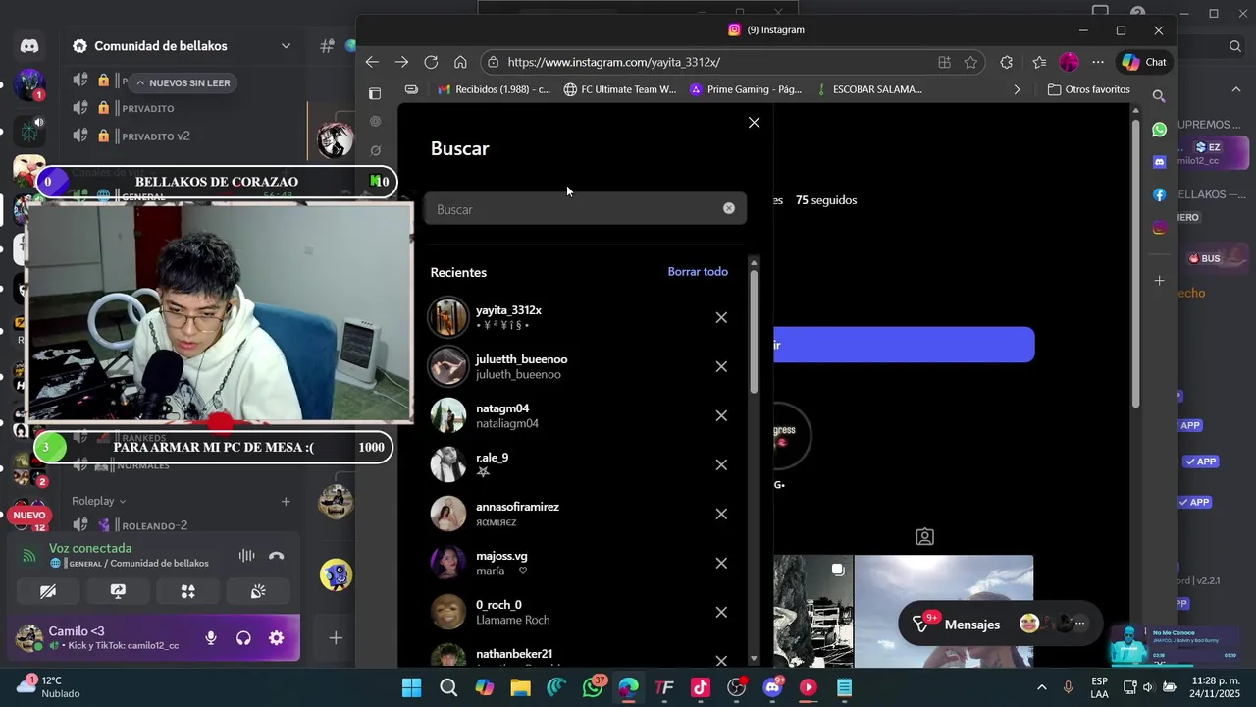Open the Copilot Chat button
1256x707 pixels.
pos(1144,62)
